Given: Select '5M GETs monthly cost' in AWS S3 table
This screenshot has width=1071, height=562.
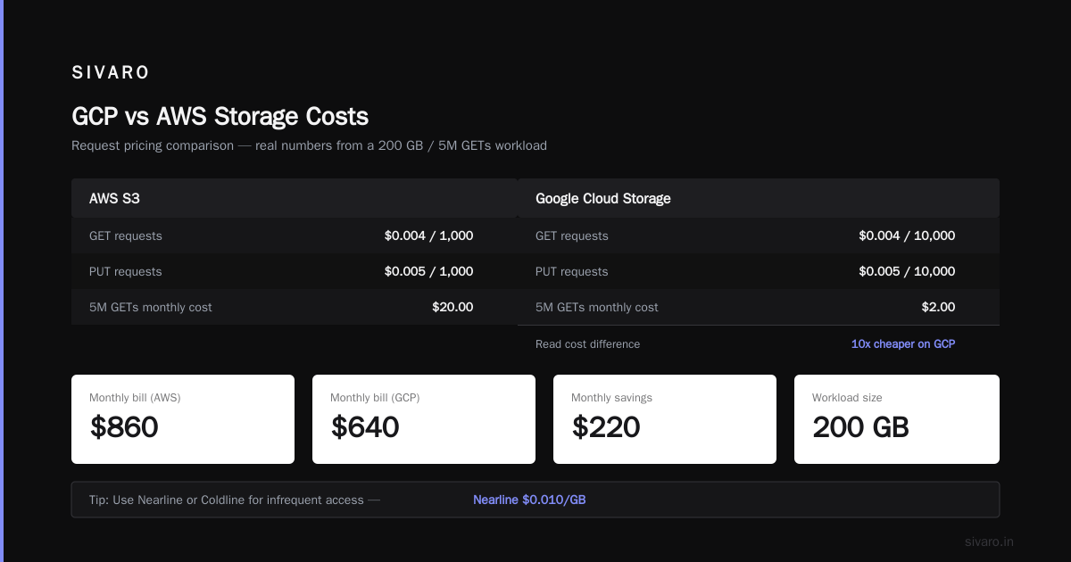Looking at the screenshot, I should (151, 308).
